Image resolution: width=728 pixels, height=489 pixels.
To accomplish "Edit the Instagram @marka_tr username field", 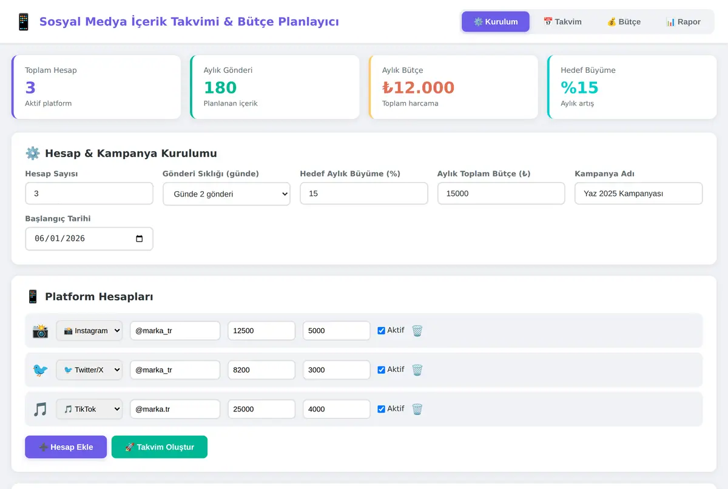I will tap(175, 331).
